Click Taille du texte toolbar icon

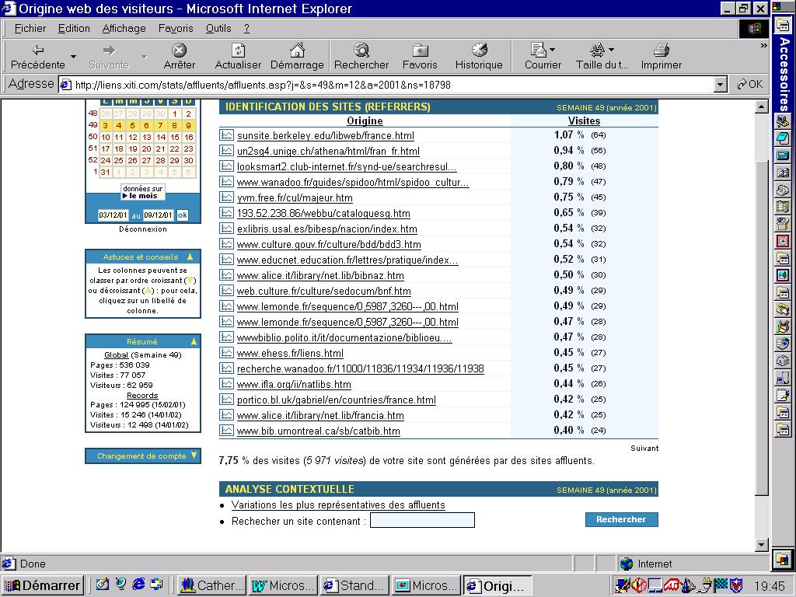pyautogui.click(x=602, y=56)
